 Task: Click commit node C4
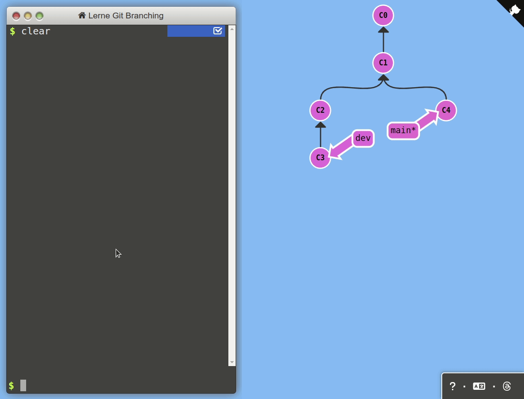coord(446,110)
